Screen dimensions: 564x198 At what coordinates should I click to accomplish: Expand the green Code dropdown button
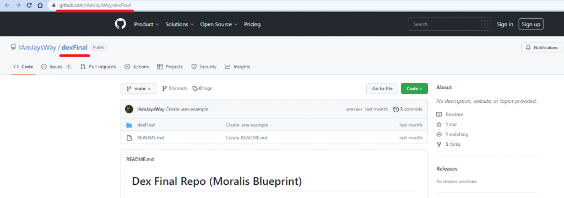tap(414, 89)
